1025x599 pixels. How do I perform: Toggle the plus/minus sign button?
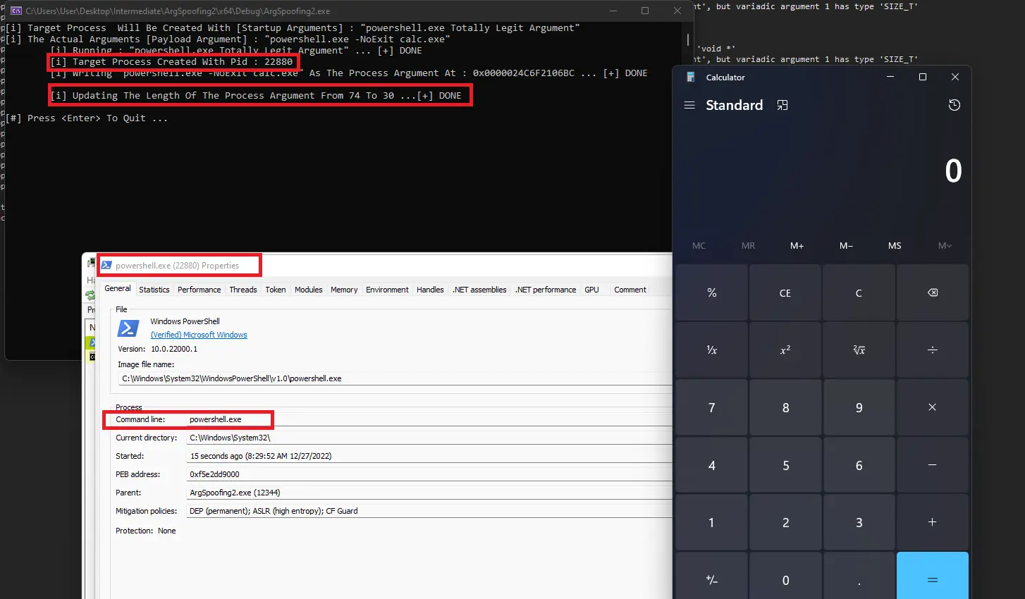click(x=711, y=580)
